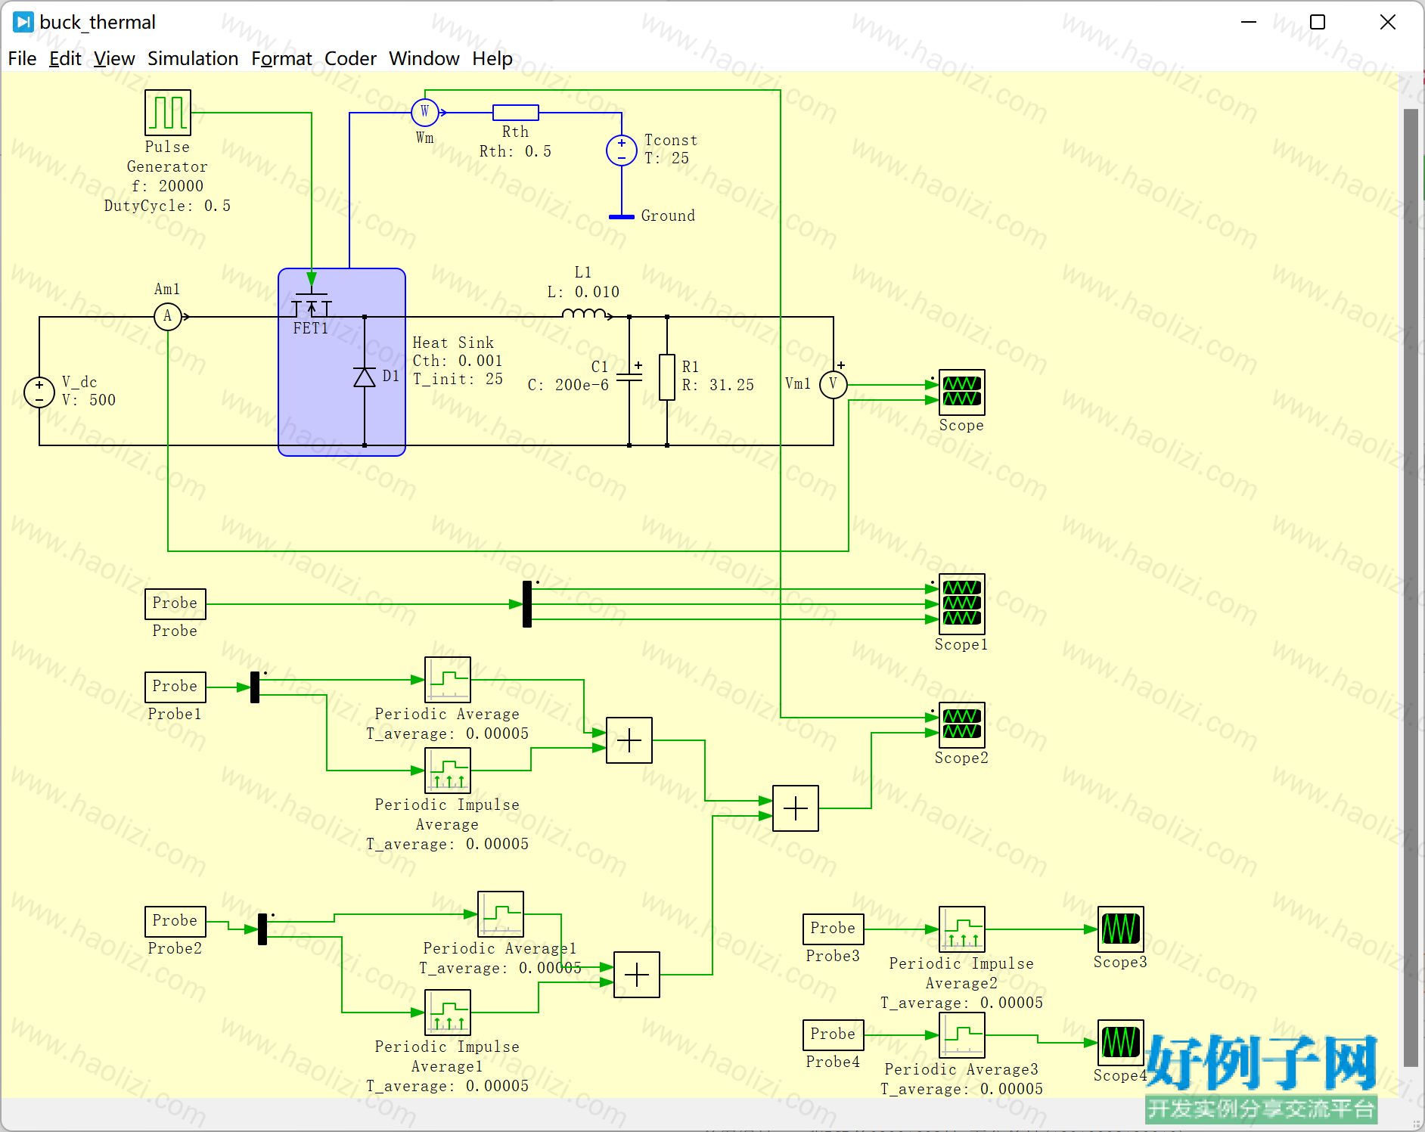Click the "Rth: 0.5" value label
The height and width of the screenshot is (1132, 1425).
[x=515, y=151]
